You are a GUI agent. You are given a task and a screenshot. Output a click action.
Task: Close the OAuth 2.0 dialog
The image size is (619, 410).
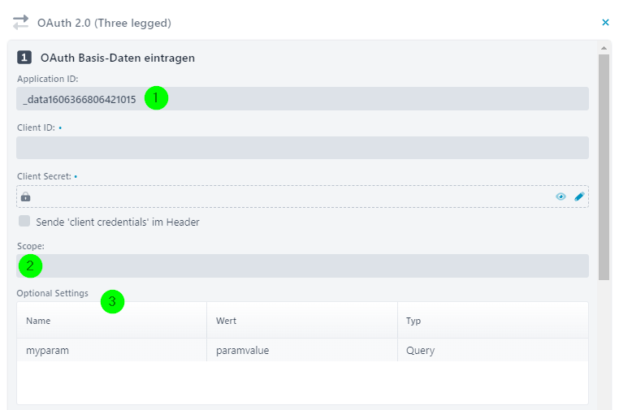[x=605, y=23]
